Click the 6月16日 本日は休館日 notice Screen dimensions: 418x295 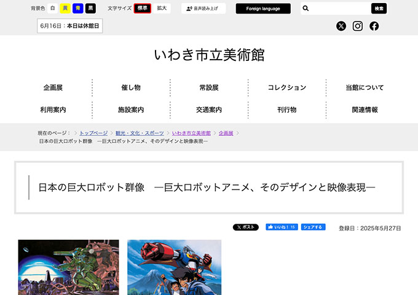tap(69, 26)
